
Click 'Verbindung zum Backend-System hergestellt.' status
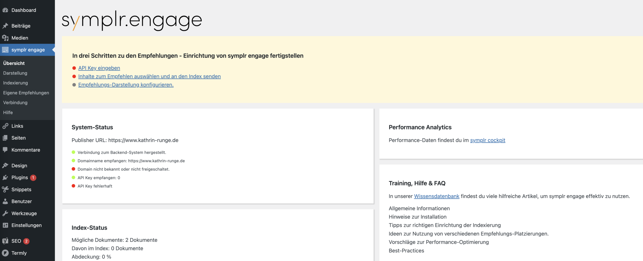coord(122,153)
